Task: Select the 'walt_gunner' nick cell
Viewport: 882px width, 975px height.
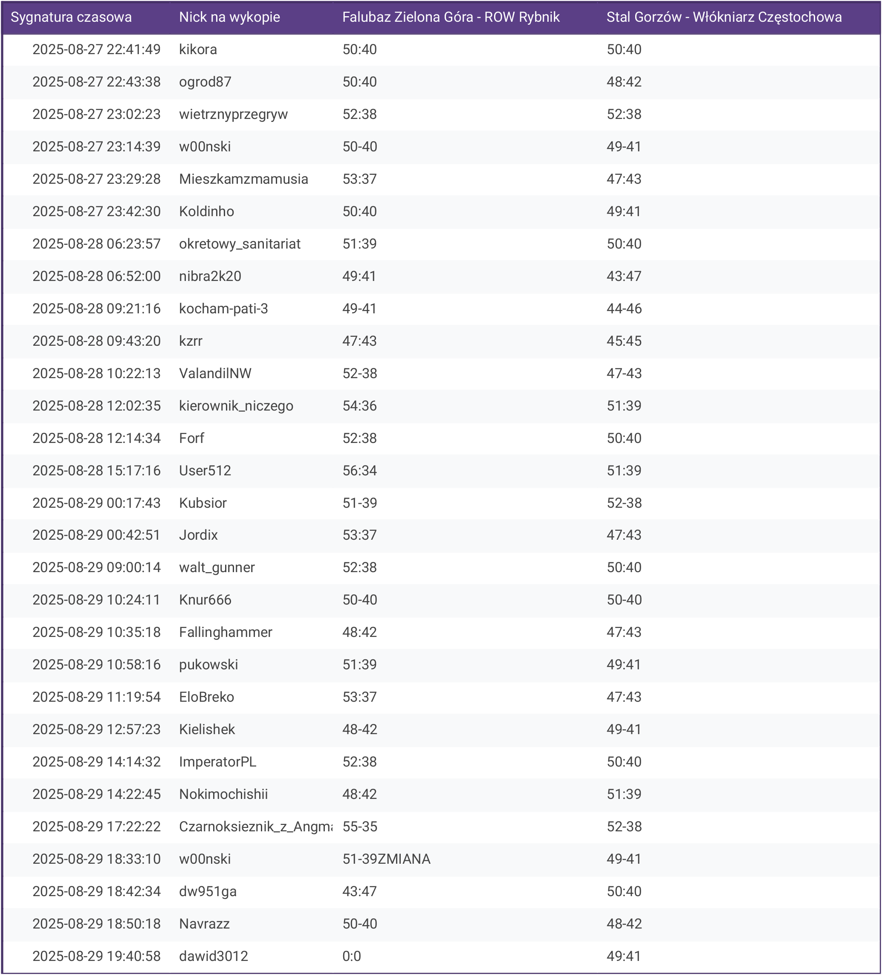Action: point(217,567)
